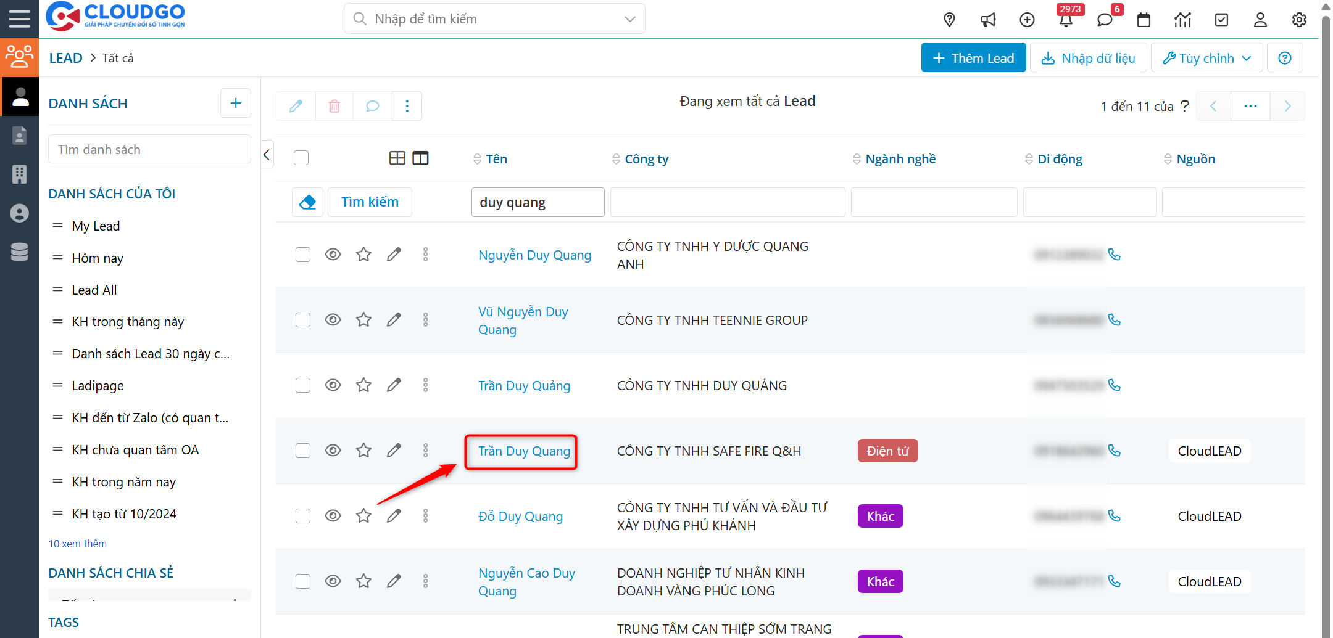Image resolution: width=1333 pixels, height=638 pixels.
Task: Click the megaphone announcements icon
Action: 988,20
